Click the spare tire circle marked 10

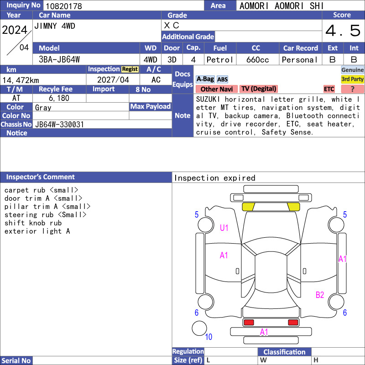pyautogui.click(x=199, y=328)
